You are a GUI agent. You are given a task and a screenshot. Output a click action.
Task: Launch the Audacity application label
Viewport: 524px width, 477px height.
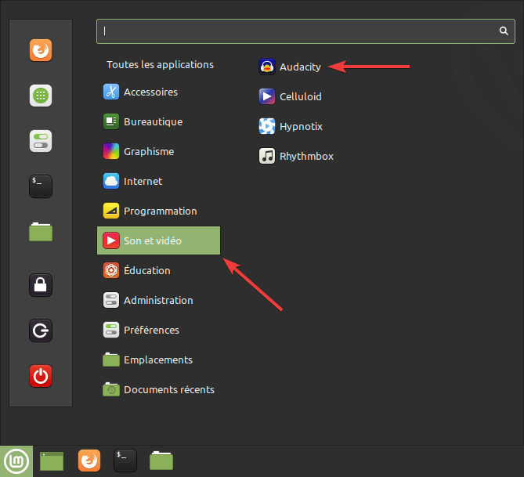(x=300, y=67)
